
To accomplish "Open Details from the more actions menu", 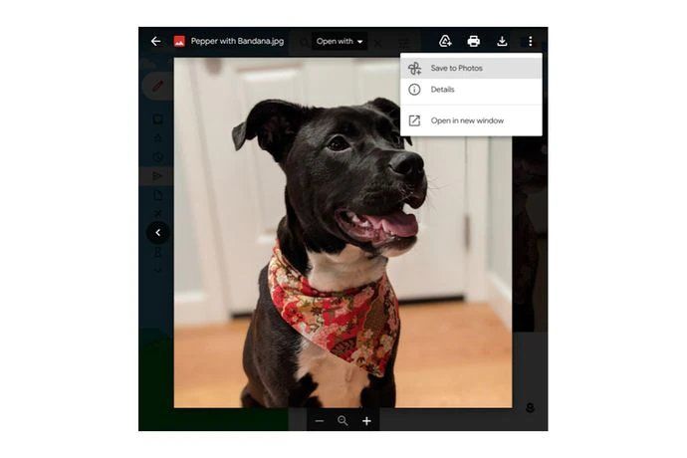I will (x=442, y=90).
